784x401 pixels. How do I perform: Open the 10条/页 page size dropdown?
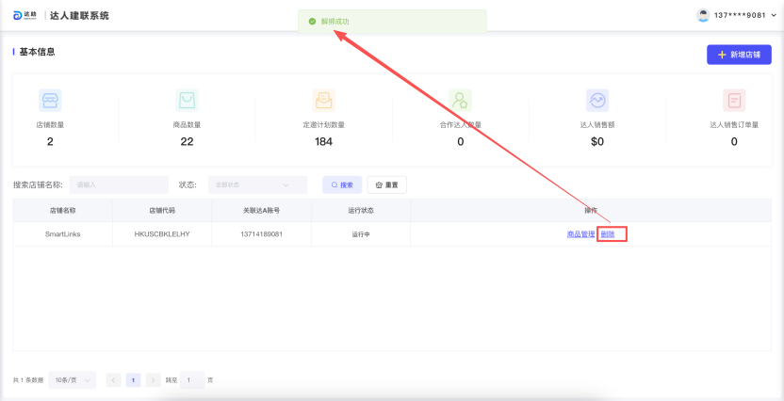[72, 380]
